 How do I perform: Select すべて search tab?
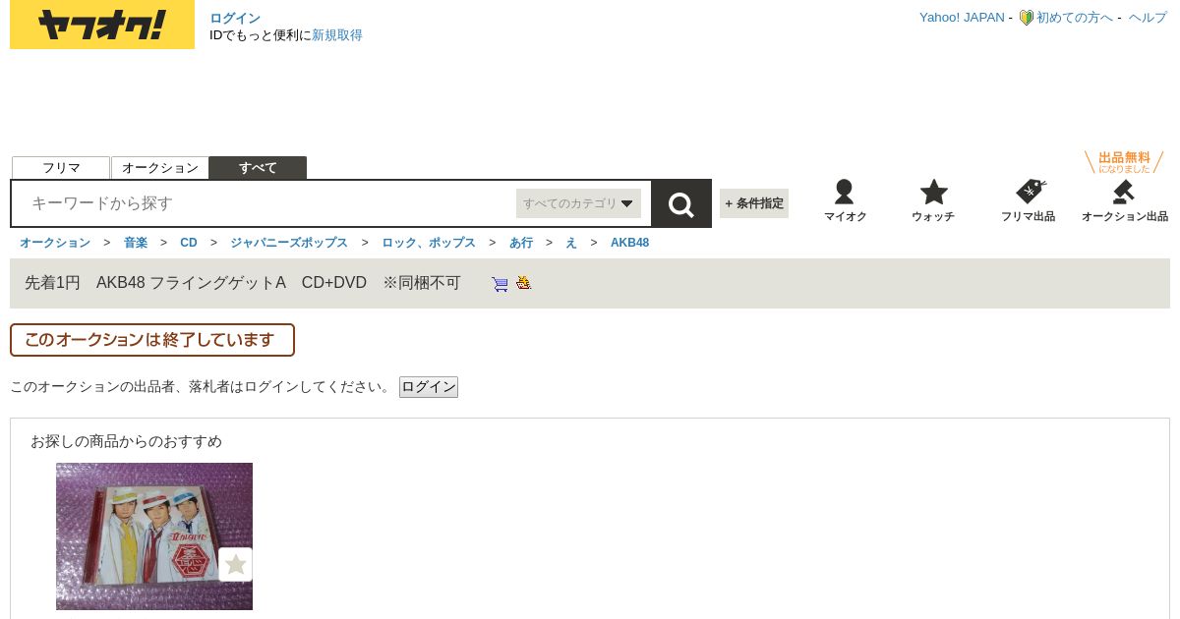258,168
